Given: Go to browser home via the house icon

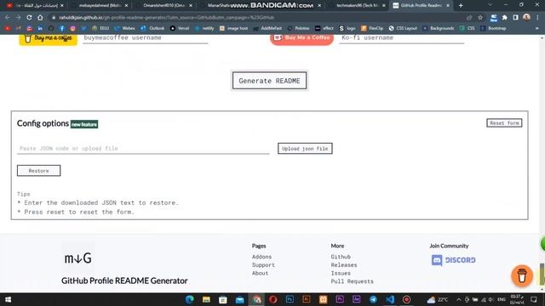Looking at the screenshot, I should (40, 17).
